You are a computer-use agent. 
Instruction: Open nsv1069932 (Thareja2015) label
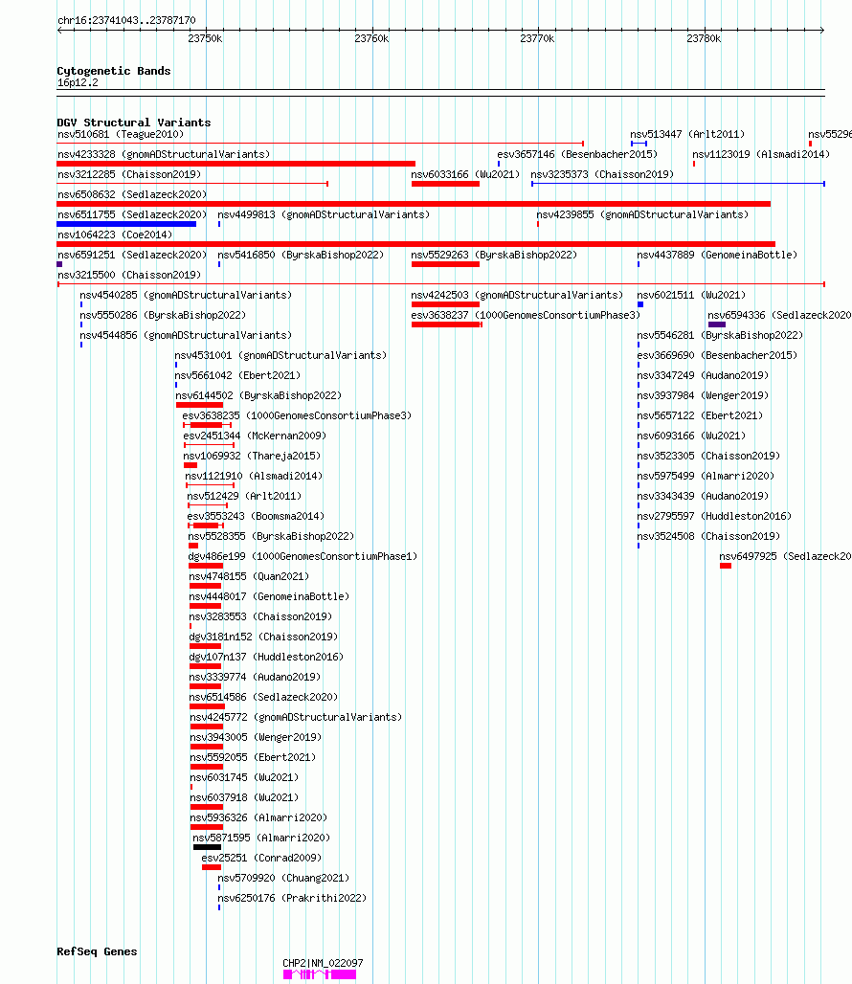[252, 456]
